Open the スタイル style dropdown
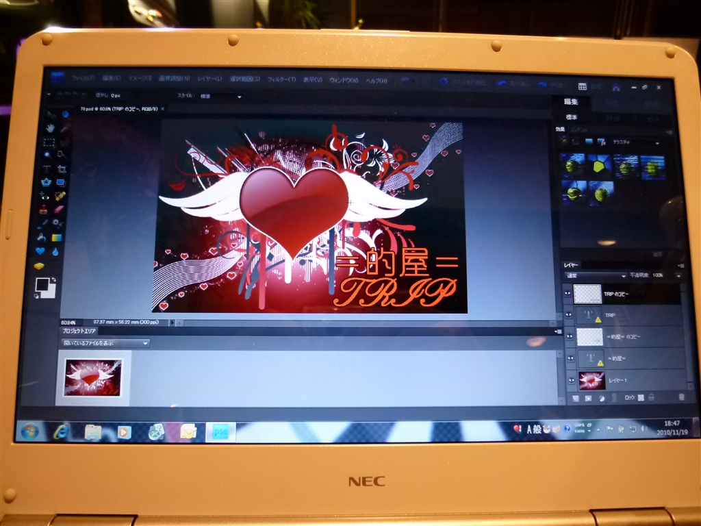Viewport: 701px width, 526px height. (x=221, y=96)
